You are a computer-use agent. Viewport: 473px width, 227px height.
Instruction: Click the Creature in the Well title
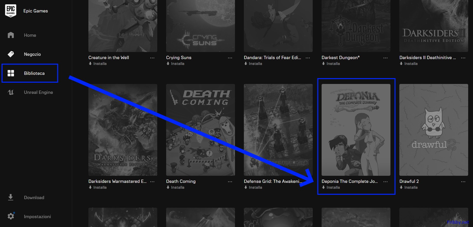point(109,58)
